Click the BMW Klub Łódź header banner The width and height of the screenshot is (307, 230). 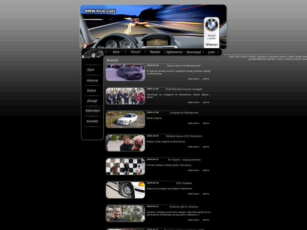(153, 27)
